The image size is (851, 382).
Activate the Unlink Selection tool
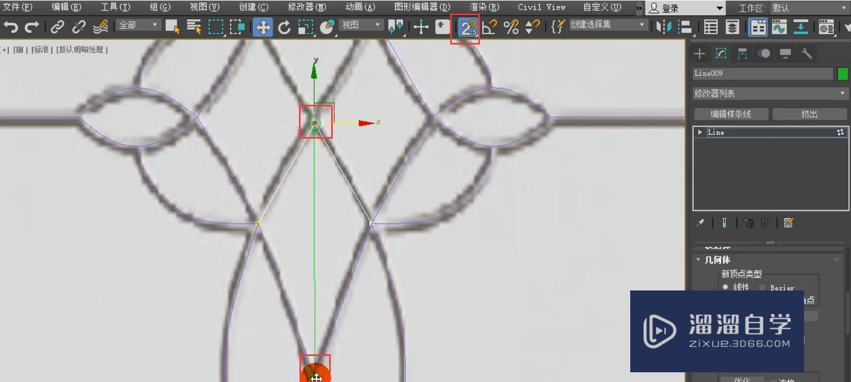pos(79,27)
